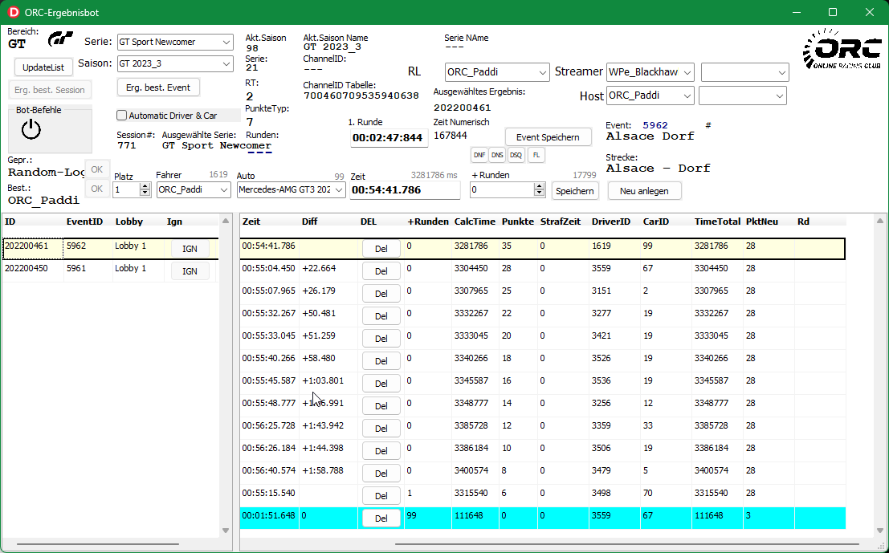Click the power icon under Bot-Befehle
The image size is (889, 553).
click(x=31, y=128)
